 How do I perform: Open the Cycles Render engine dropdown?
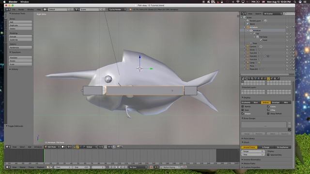point(117,9)
